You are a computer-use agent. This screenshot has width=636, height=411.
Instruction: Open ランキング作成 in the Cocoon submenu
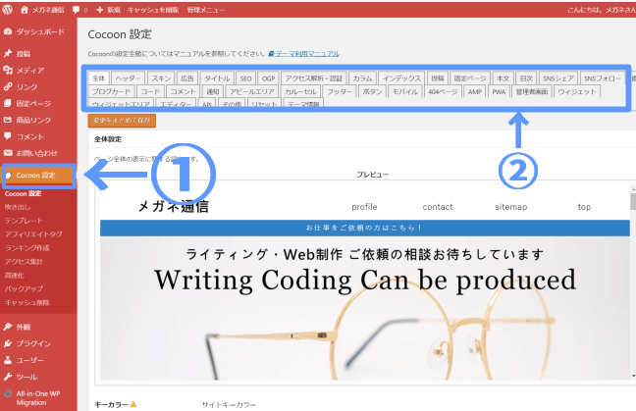(26, 248)
